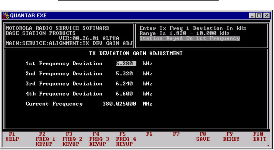The image size is (274, 150).
Task: Click the 'Enter Tx Freq 1 Deviation In kHz' prompt
Action: click(193, 28)
